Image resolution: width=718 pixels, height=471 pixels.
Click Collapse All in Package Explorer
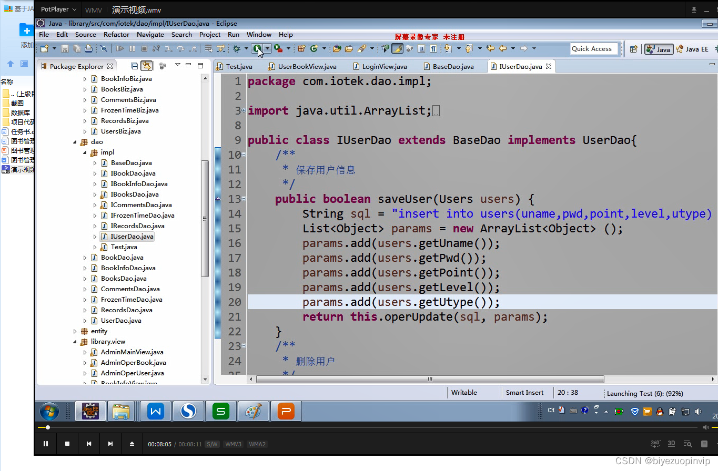[x=134, y=66]
